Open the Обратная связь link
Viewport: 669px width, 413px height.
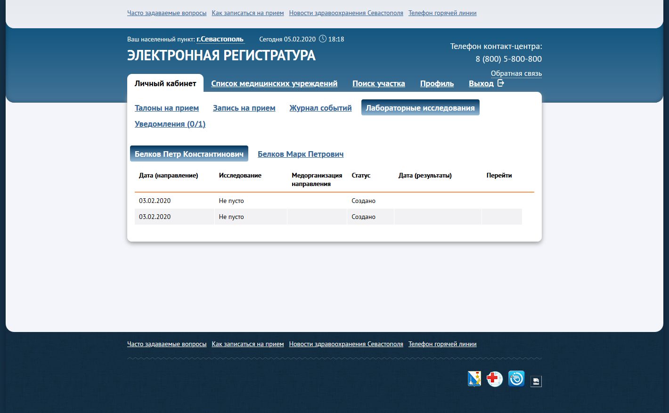516,73
